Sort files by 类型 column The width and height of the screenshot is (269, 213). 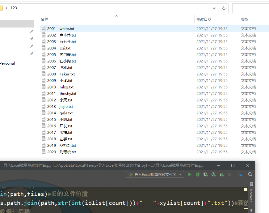click(245, 19)
